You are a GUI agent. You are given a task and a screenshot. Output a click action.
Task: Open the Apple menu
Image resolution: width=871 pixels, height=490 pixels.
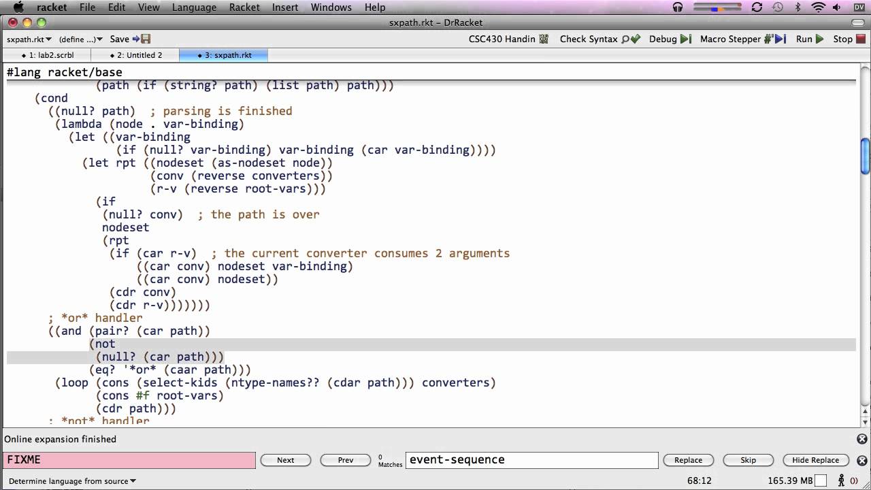tap(18, 7)
